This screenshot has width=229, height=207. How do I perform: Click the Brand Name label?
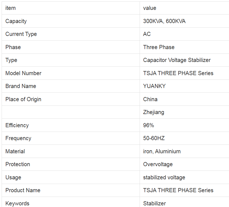pos(21,86)
